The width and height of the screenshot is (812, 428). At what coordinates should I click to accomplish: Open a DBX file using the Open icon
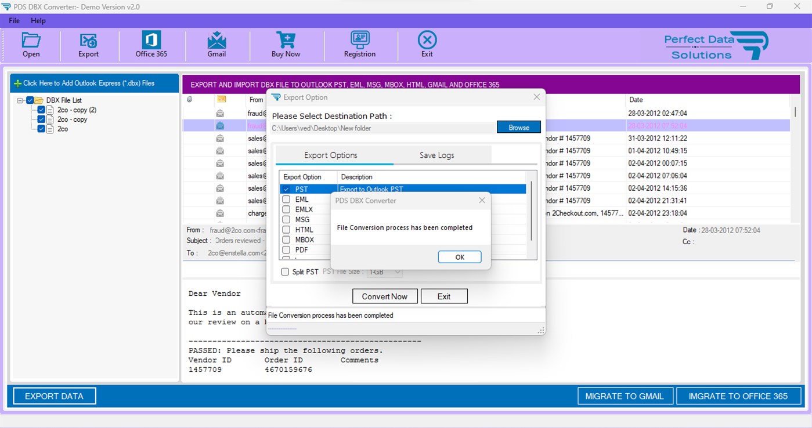click(31, 45)
